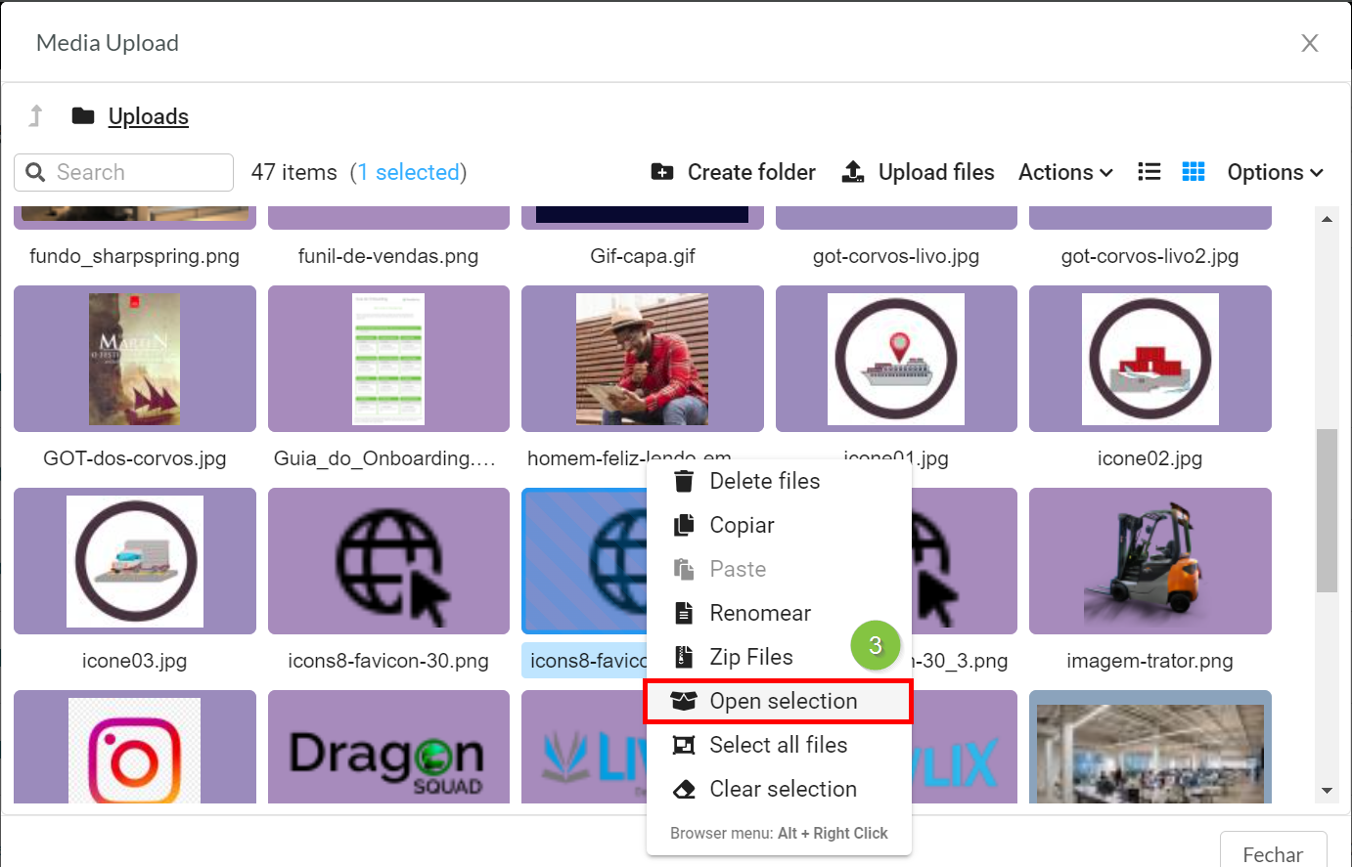Pick Select all files menu entry
Image resolution: width=1352 pixels, height=867 pixels.
pyautogui.click(x=778, y=745)
